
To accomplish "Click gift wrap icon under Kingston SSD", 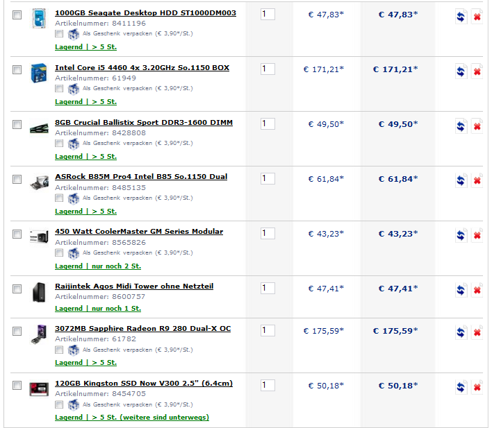I will pos(74,405).
